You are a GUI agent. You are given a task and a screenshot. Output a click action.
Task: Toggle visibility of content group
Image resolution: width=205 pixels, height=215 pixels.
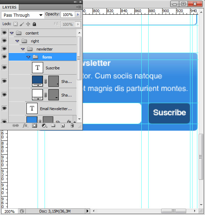click(4, 33)
